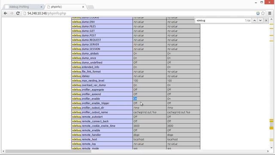Click local value localhost of remote_host
Screen dimensions: 275x155
tap(139, 139)
